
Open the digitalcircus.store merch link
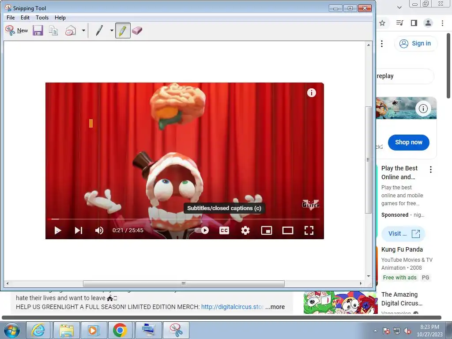pos(232,307)
